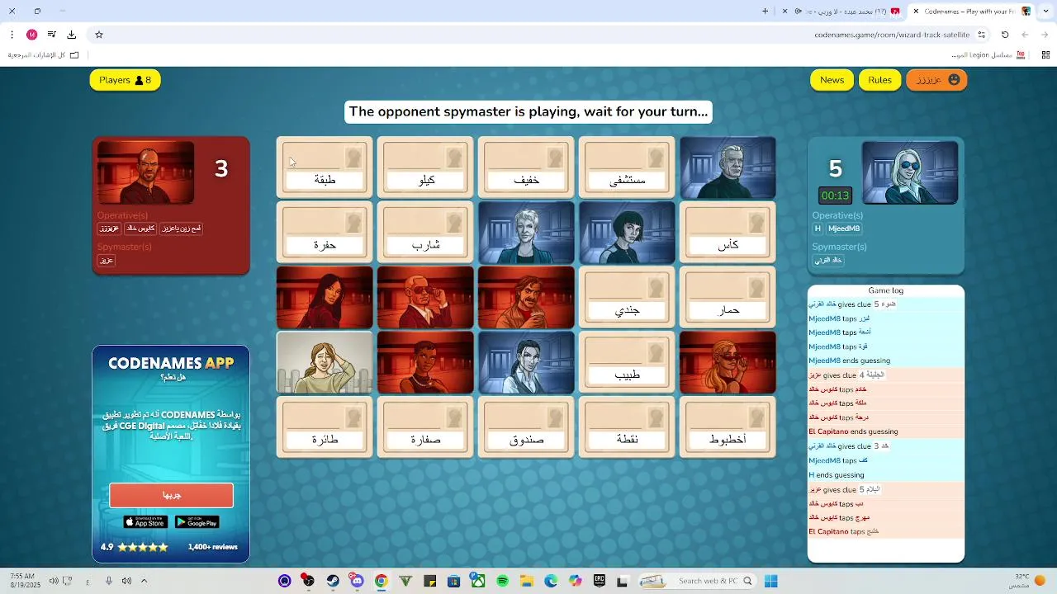Tap the word card حمار

(728, 298)
